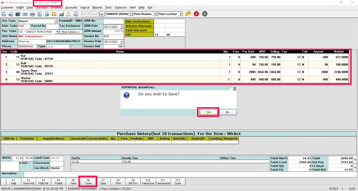Click the F7 Clear button
The height and width of the screenshot is (191, 358).
click(x=103, y=182)
